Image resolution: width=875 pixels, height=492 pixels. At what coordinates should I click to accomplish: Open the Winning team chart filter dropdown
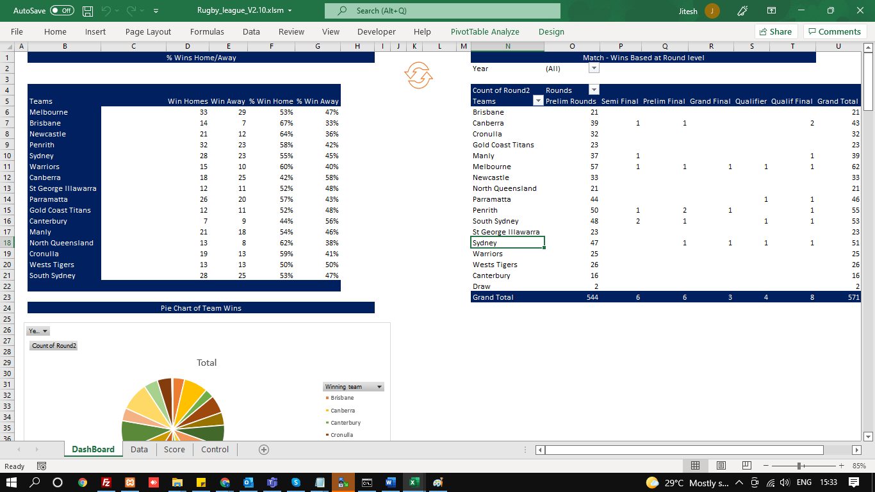coord(379,387)
